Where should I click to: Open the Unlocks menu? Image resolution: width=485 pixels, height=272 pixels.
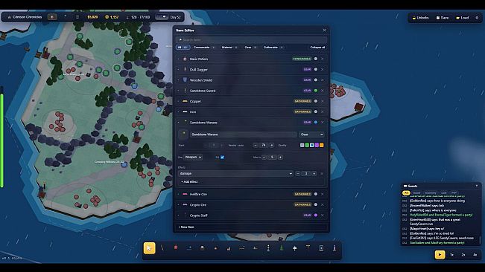tap(421, 18)
